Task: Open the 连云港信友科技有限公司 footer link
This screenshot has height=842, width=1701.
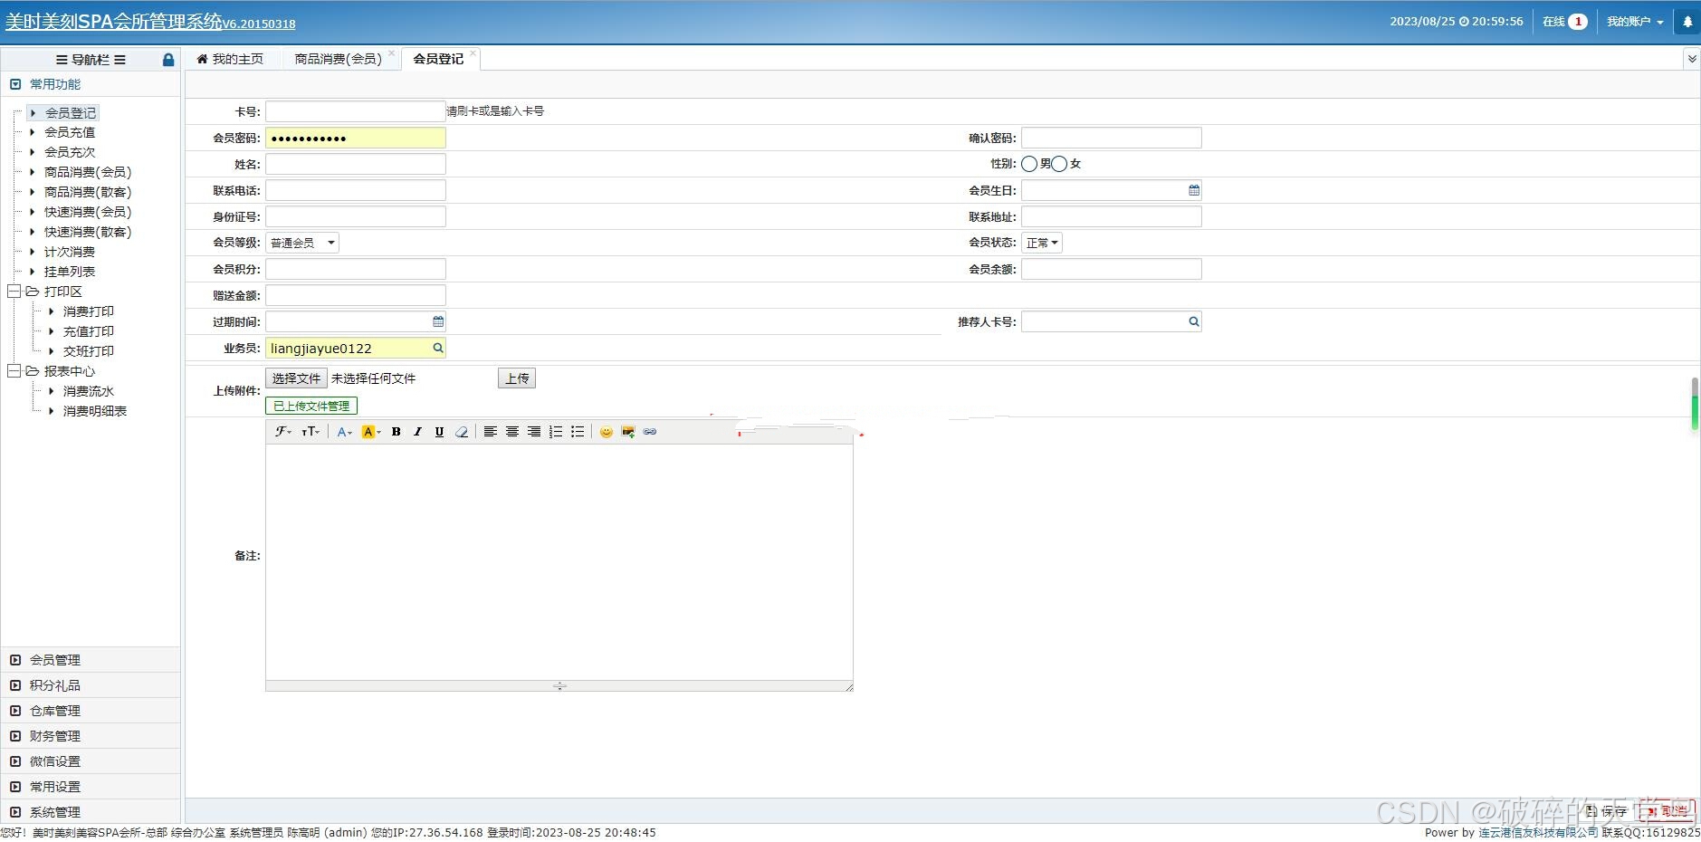Action: point(1538,833)
